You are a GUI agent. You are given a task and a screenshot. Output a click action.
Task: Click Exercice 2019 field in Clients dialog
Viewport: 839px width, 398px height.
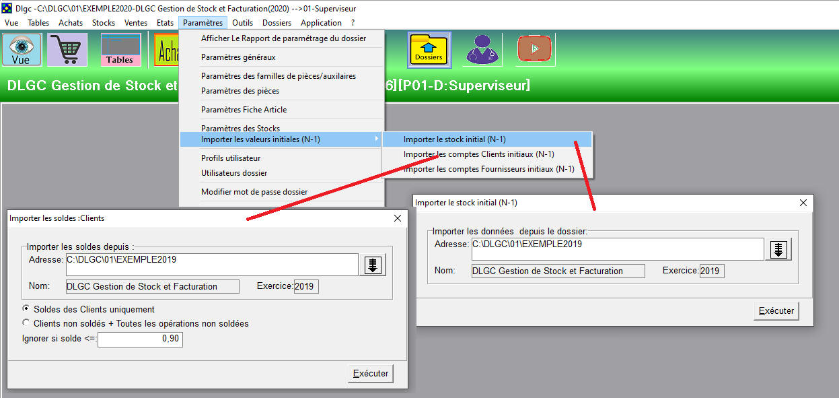(306, 286)
